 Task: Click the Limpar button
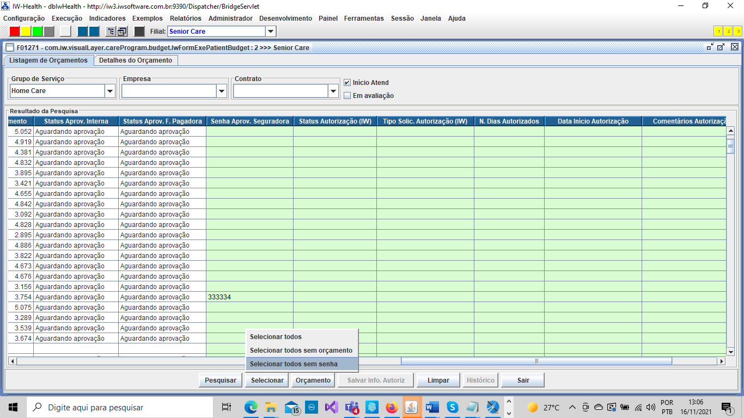(438, 380)
